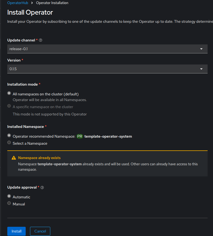Choose the Select a Namespace option
This screenshot has width=213, height=236.
(x=9, y=143)
